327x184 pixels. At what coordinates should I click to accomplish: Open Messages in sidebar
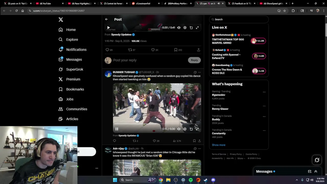pyautogui.click(x=70, y=59)
